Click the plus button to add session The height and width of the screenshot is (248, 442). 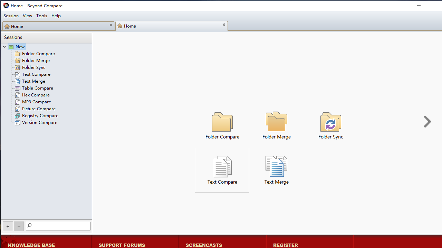tap(8, 226)
